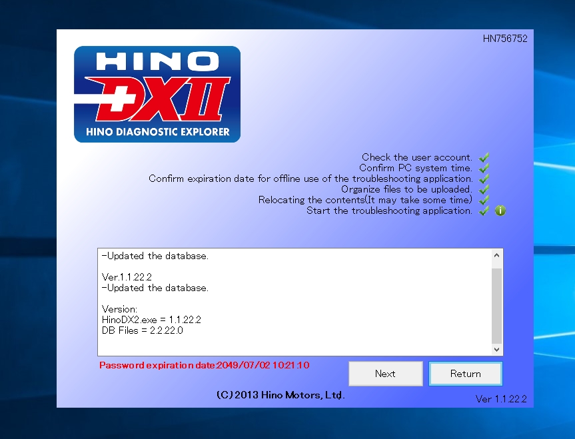Click checkmark next to Organize files to be uploaded
The width and height of the screenshot is (575, 439).
pos(484,189)
